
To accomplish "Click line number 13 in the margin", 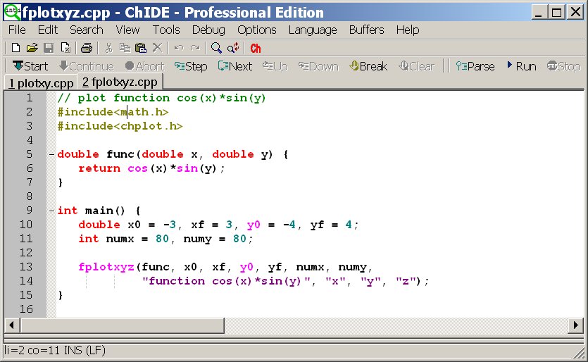I will pyautogui.click(x=26, y=267).
